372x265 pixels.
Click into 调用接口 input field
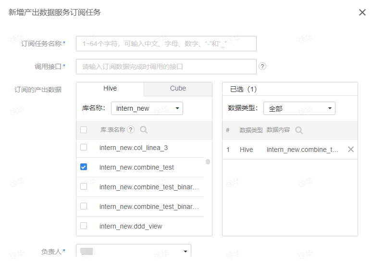[166, 67]
